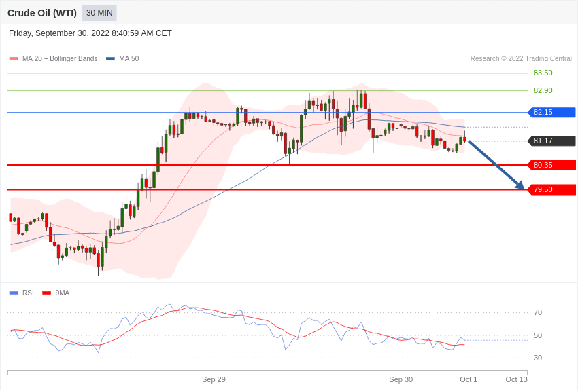The image size is (578, 391).
Task: Click the blue 82.15 pivot price tag
Action: (x=551, y=113)
